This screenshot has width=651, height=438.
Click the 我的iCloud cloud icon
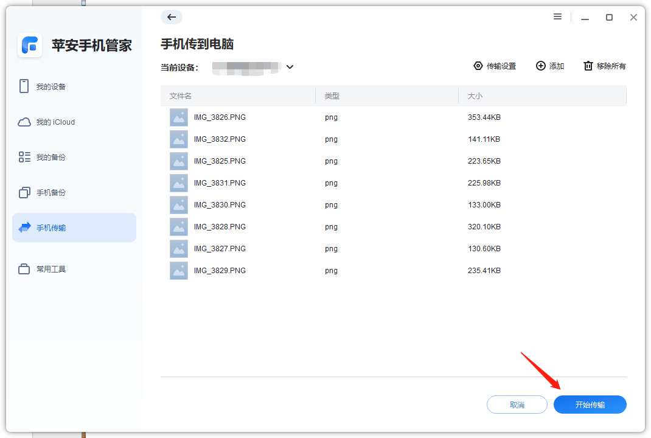[x=24, y=122]
